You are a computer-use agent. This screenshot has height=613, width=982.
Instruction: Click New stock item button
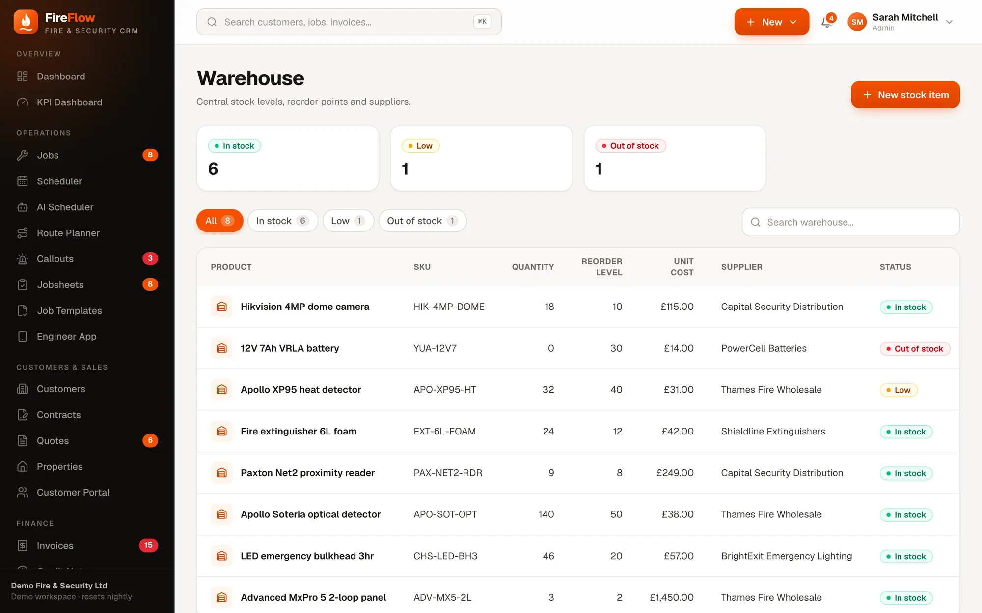(905, 95)
